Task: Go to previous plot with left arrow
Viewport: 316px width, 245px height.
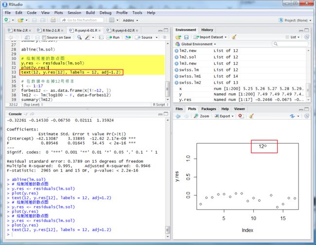Action: [x=178, y=116]
